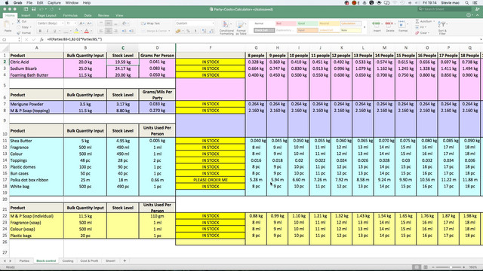Click the Format painter brush icon
The image size is (483, 271).
[19, 32]
